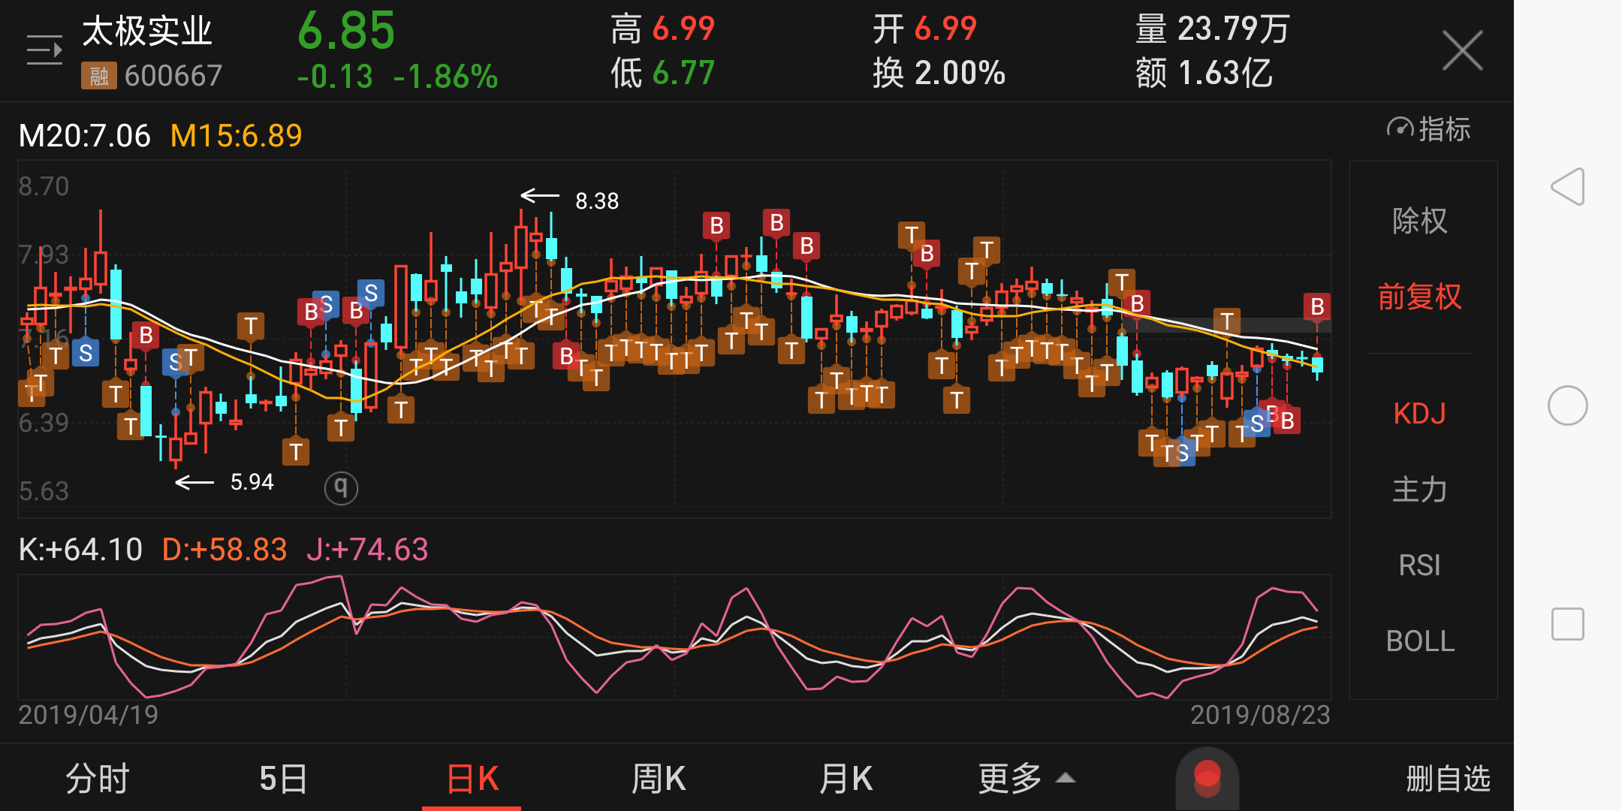Close the landscape chart view
Viewport: 1622px width, 811px height.
point(1462,50)
